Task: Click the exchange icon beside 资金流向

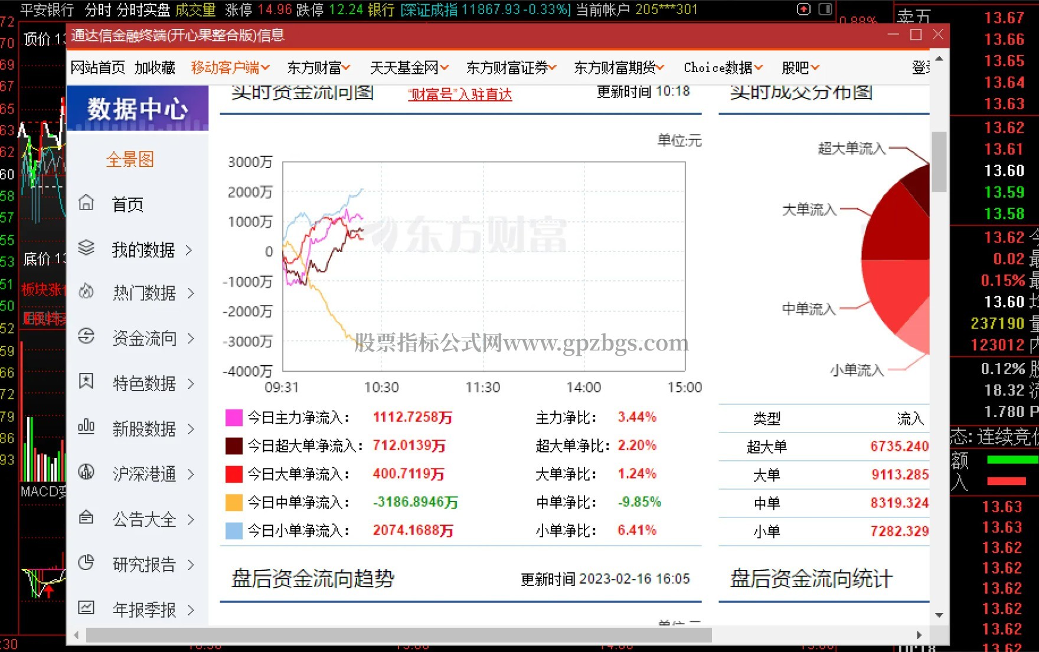Action: [86, 336]
